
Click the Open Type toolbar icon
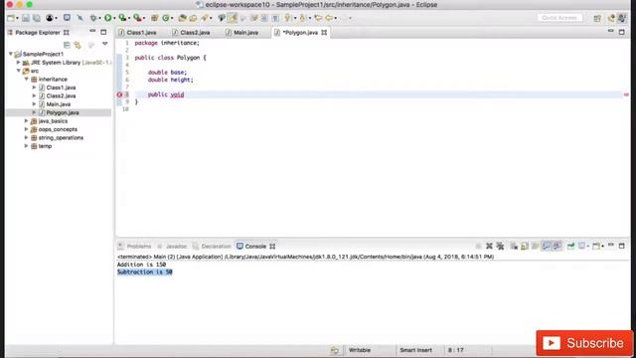[x=182, y=18]
